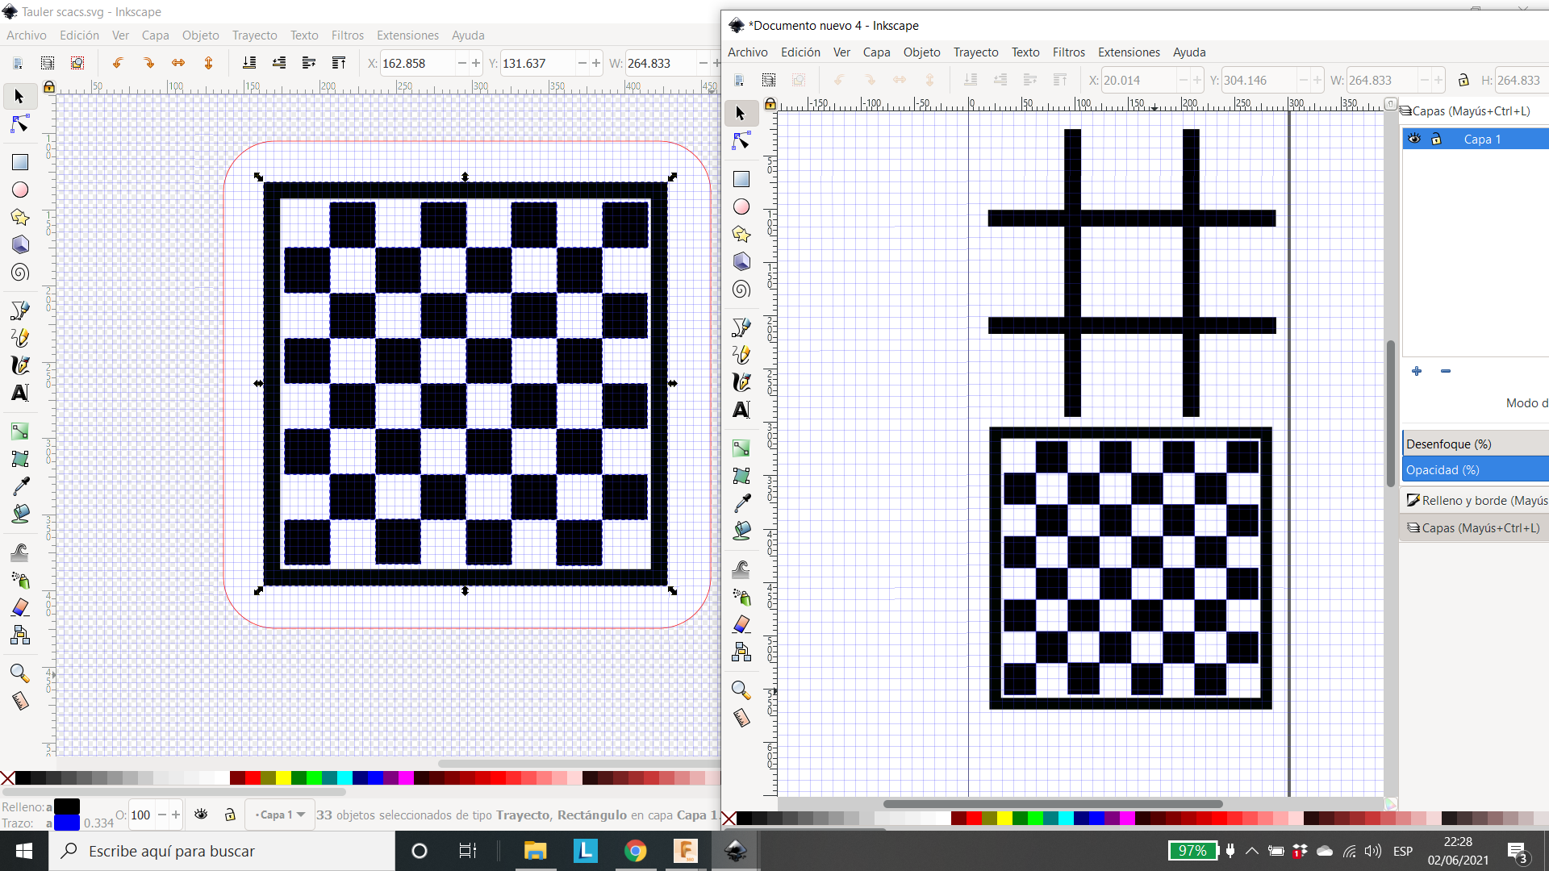Viewport: 1549px width, 871px height.
Task: Select the pencil freehand tool in Documento nuevo 4
Action: [x=741, y=355]
